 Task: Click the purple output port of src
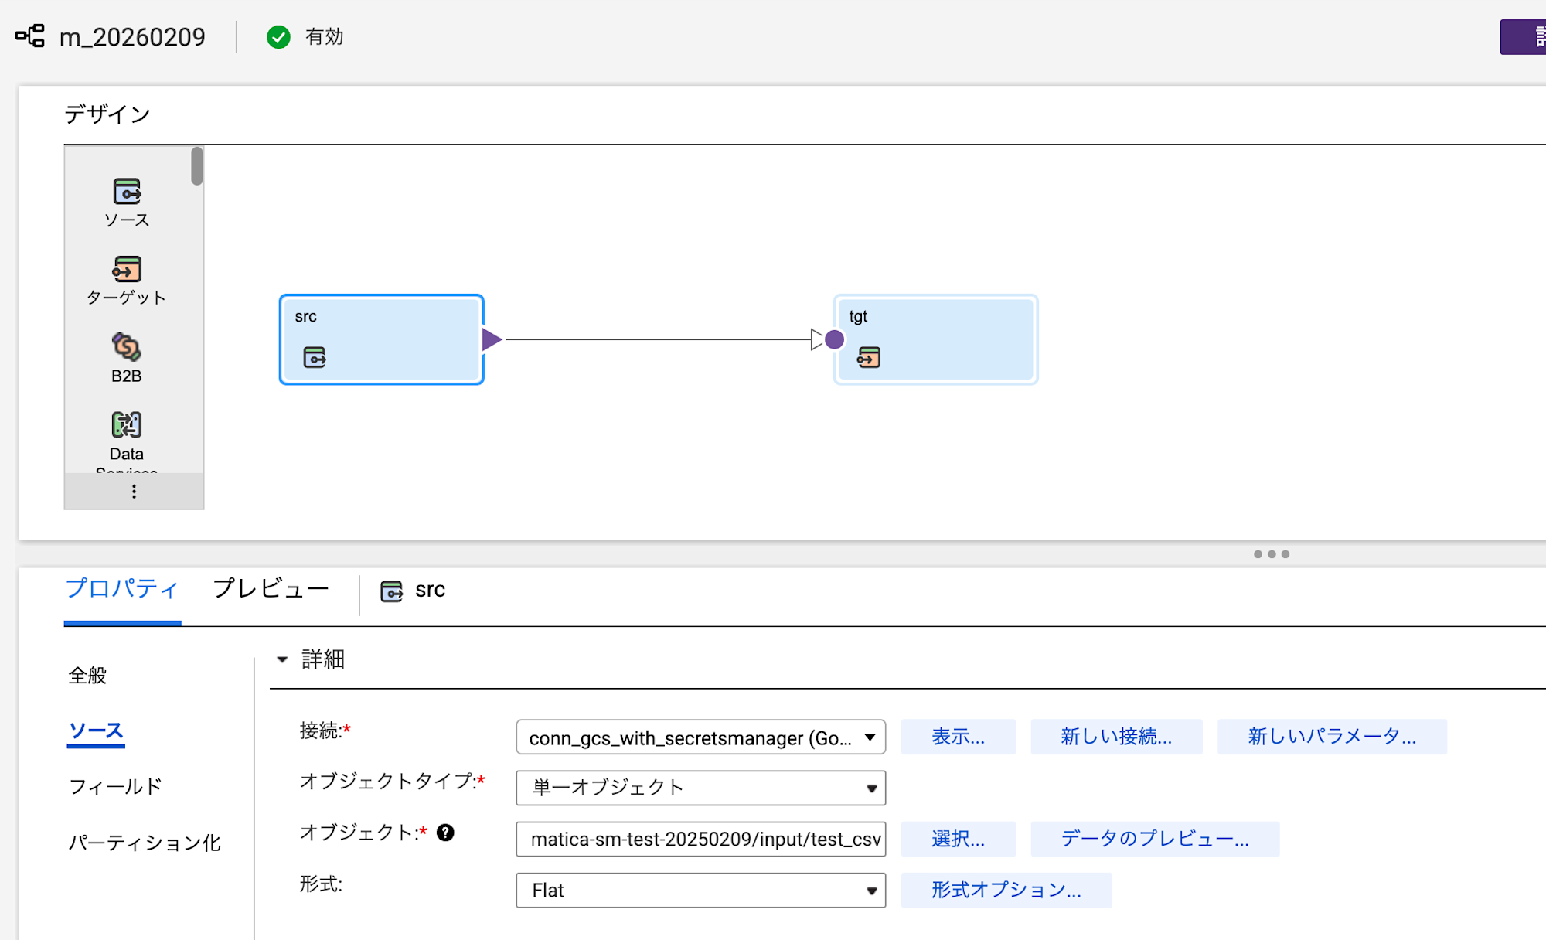tap(492, 339)
